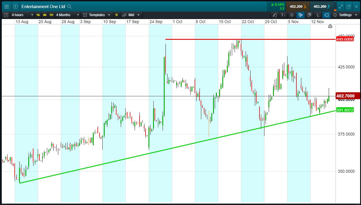Select the drawing tools triangle icon

tap(274, 15)
